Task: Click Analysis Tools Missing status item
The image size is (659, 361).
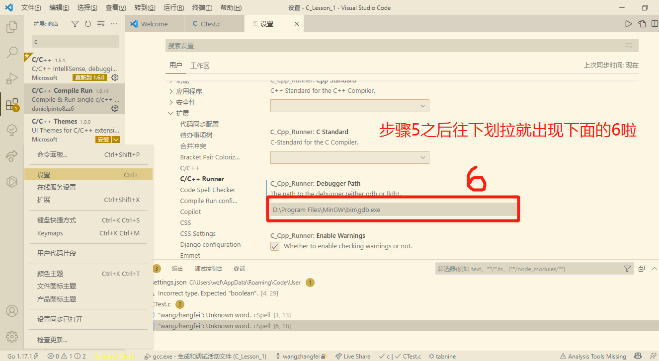Action: [x=592, y=356]
